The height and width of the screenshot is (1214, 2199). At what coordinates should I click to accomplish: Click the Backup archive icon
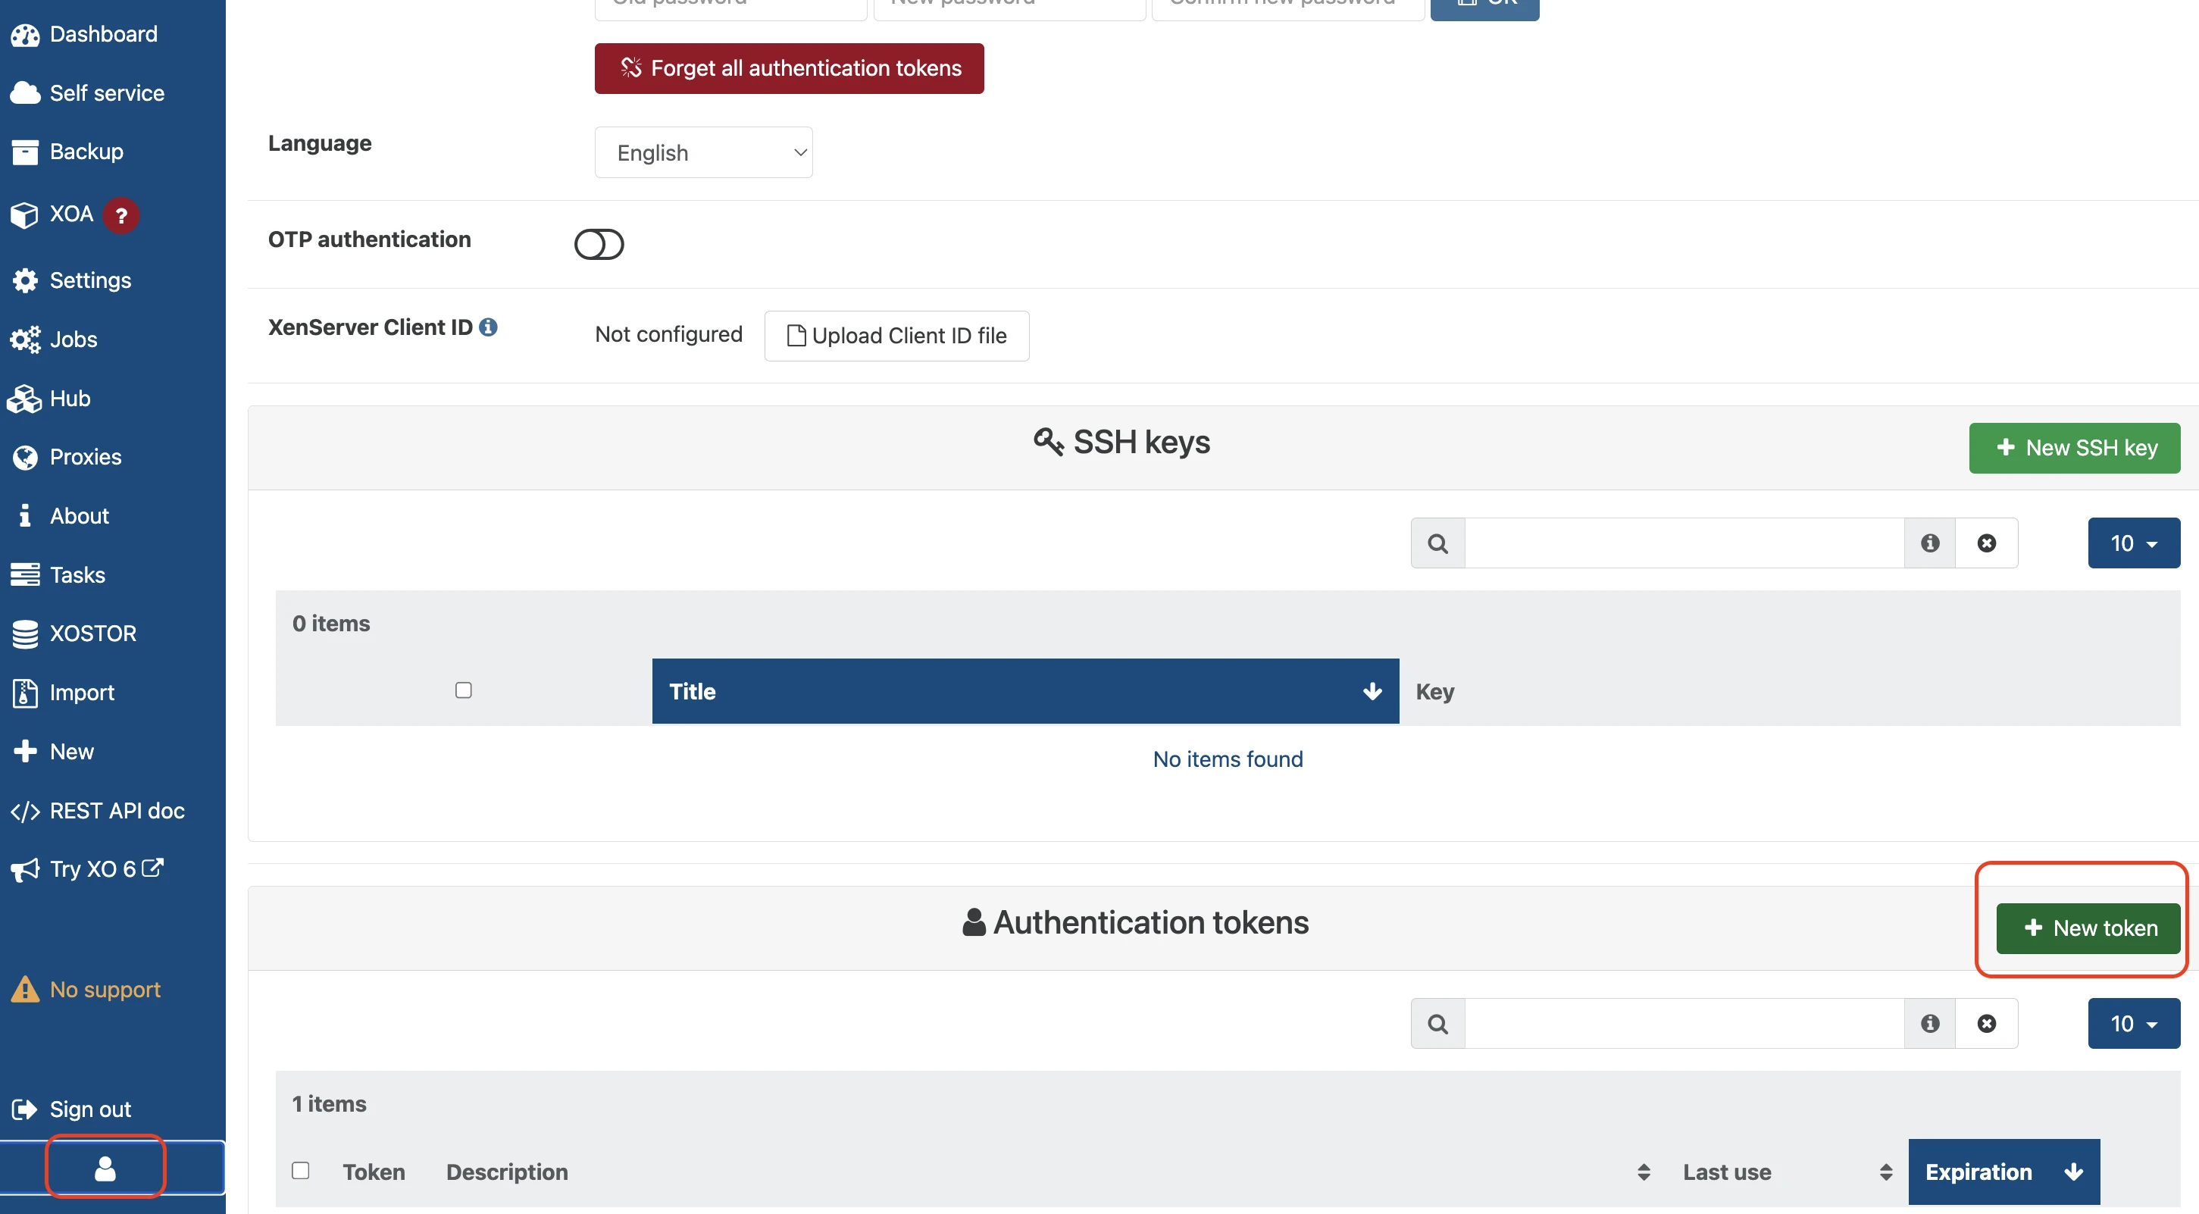pos(25,152)
